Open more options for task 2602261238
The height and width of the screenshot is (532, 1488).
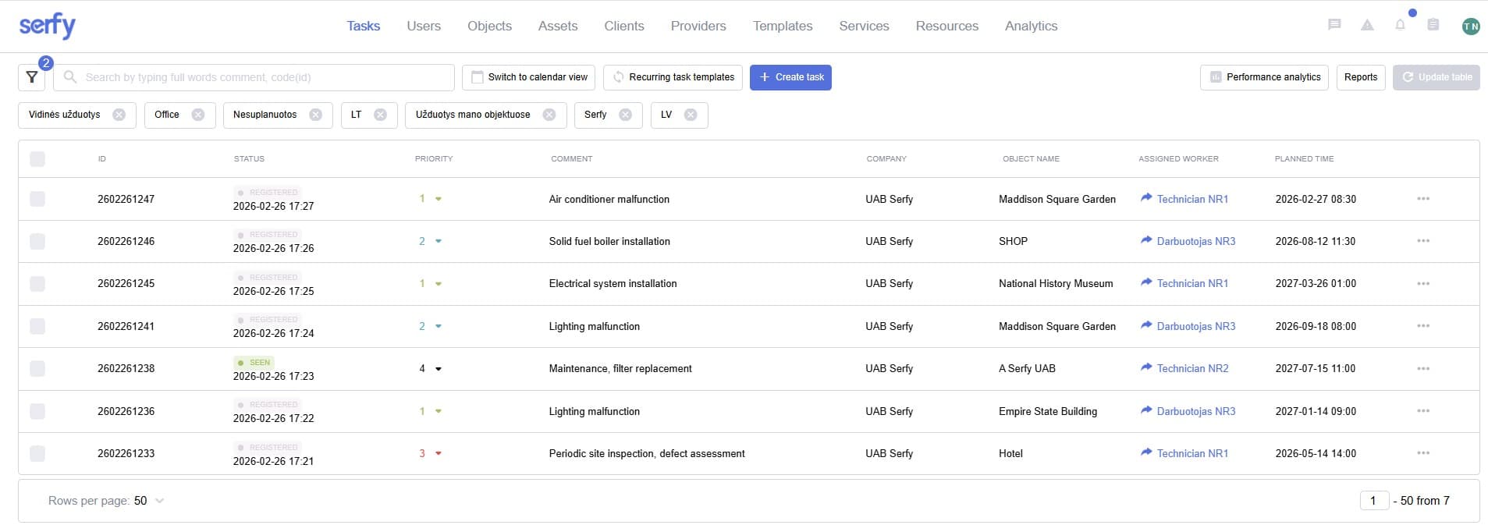(1423, 368)
